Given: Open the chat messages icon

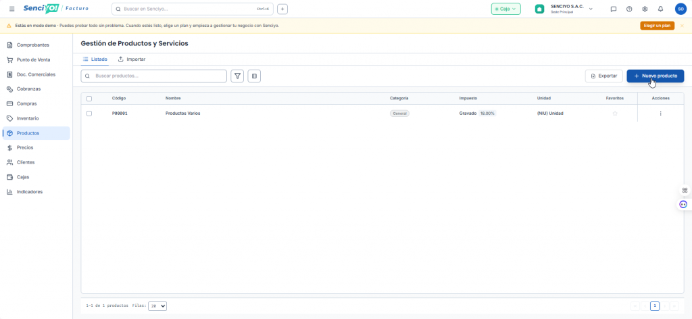Looking at the screenshot, I should pyautogui.click(x=613, y=9).
